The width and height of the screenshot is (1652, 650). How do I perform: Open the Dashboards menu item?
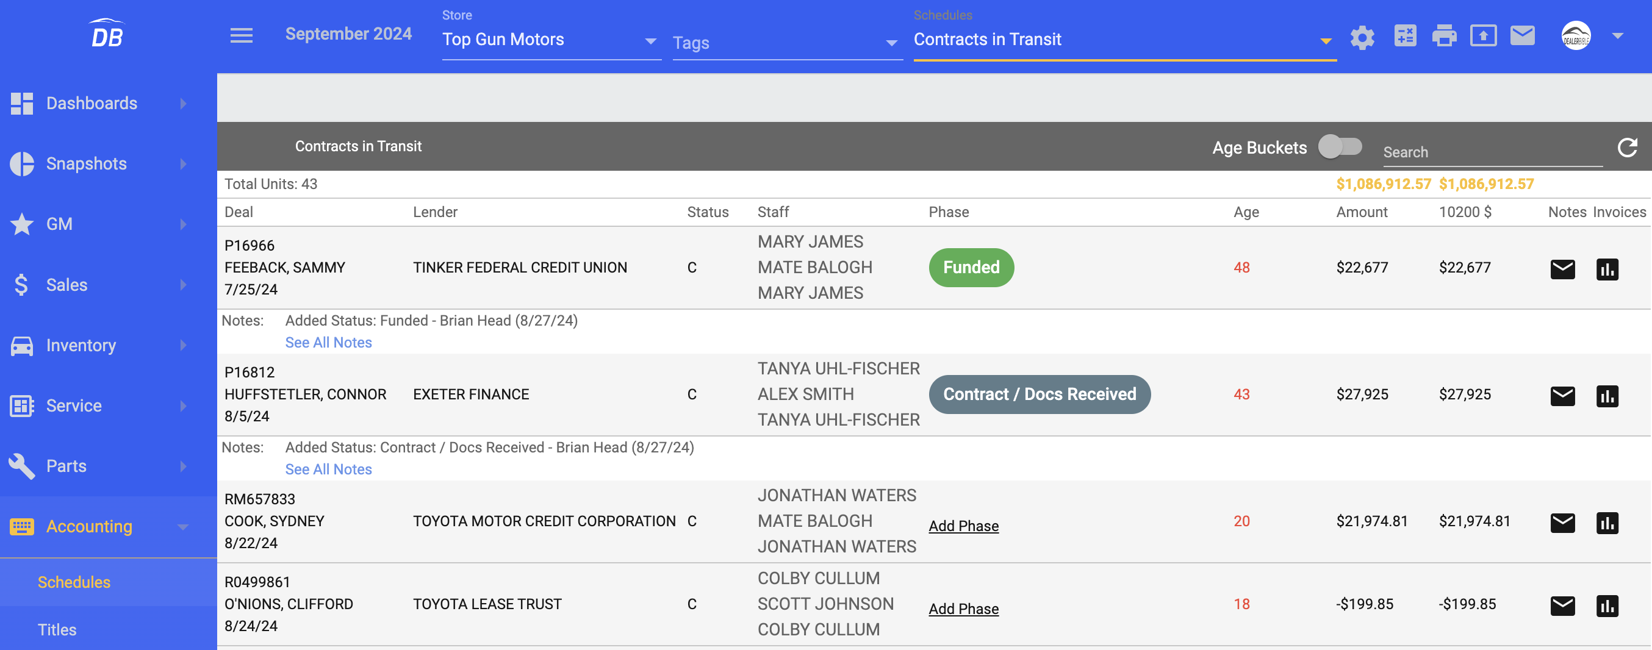coord(109,103)
